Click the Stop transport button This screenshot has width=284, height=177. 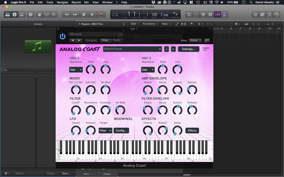[x=83, y=15]
